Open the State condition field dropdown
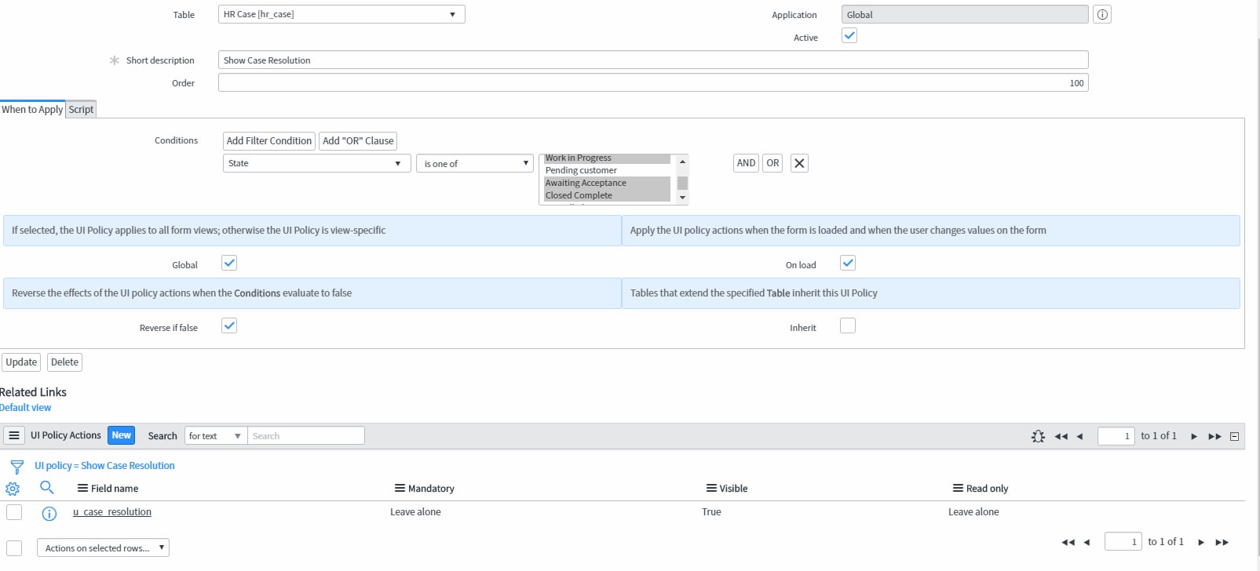Viewport: 1260px width, 571px height. point(317,163)
